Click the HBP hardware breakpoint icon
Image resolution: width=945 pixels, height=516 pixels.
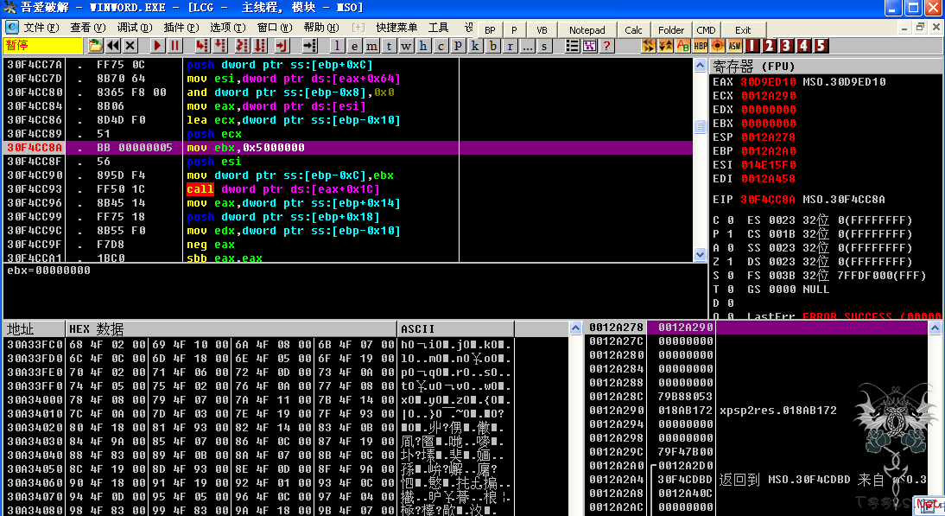701,46
